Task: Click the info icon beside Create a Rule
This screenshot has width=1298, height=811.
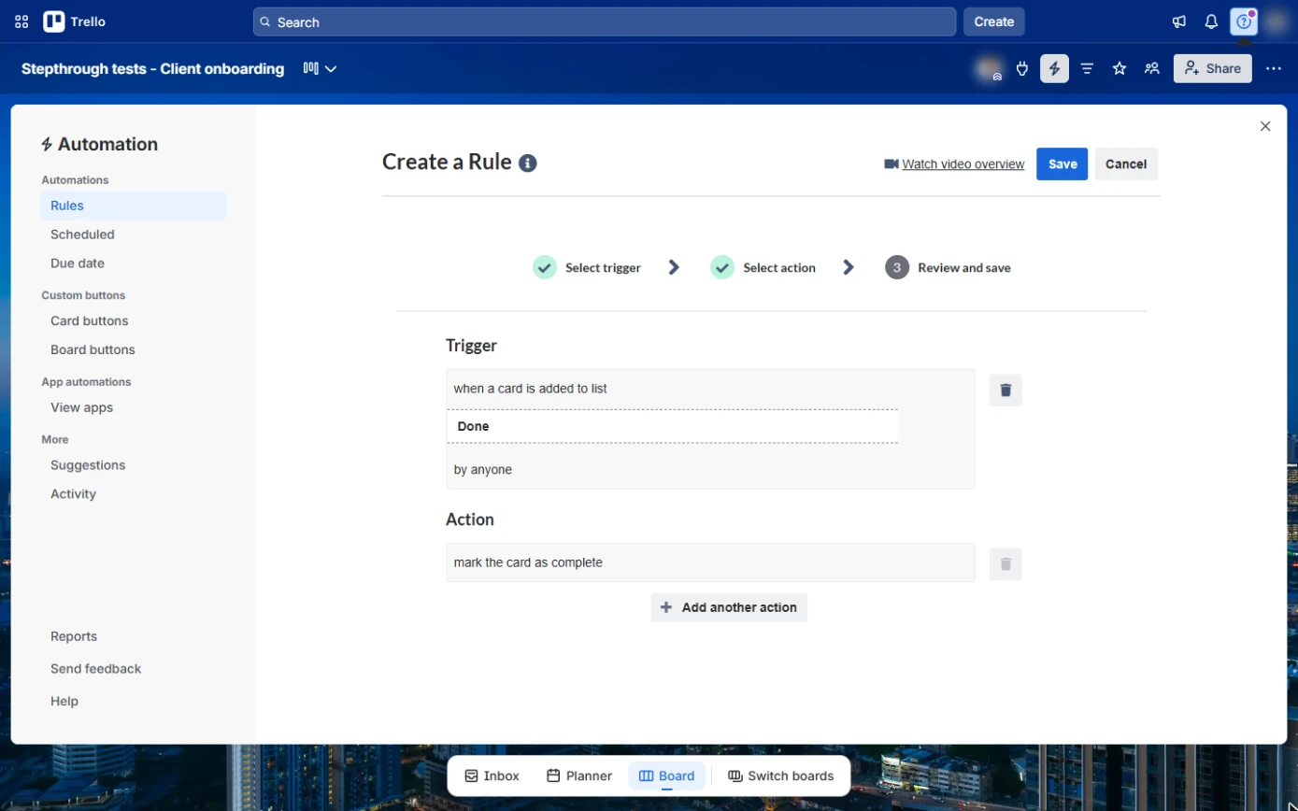Action: pos(528,164)
